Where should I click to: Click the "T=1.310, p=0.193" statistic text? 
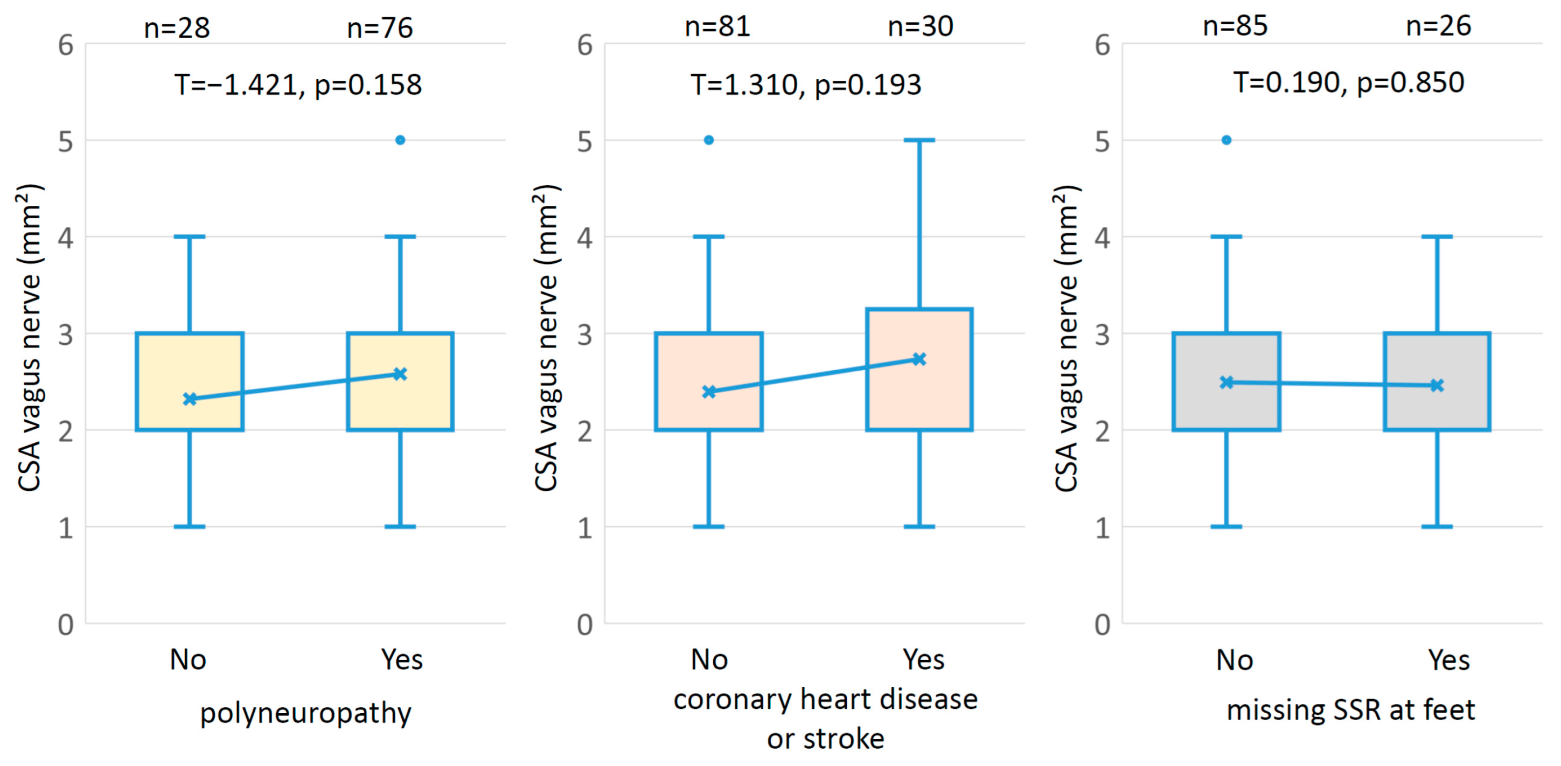coord(806,84)
